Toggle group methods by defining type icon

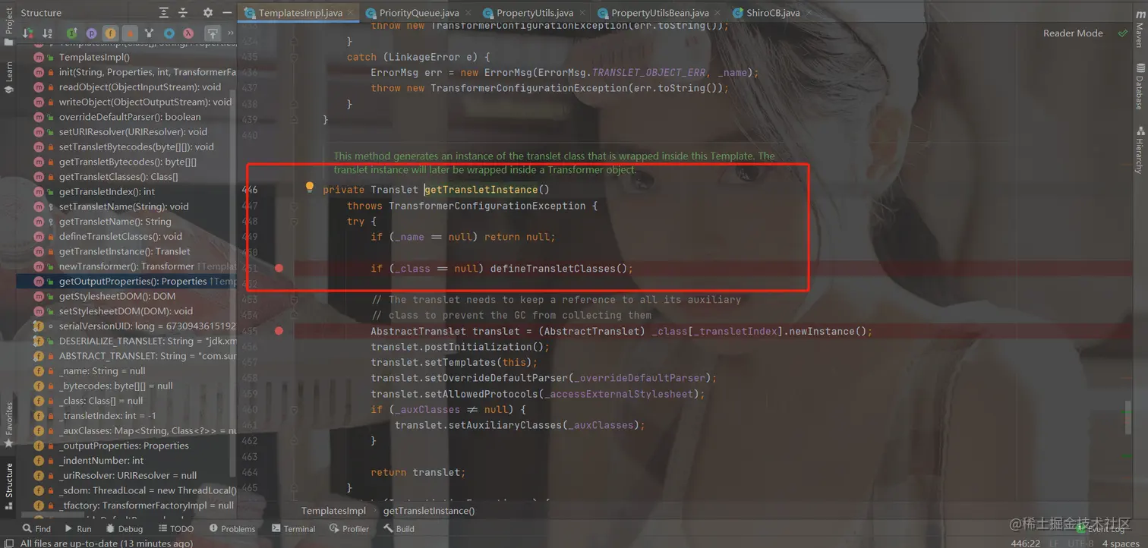pyautogui.click(x=150, y=33)
